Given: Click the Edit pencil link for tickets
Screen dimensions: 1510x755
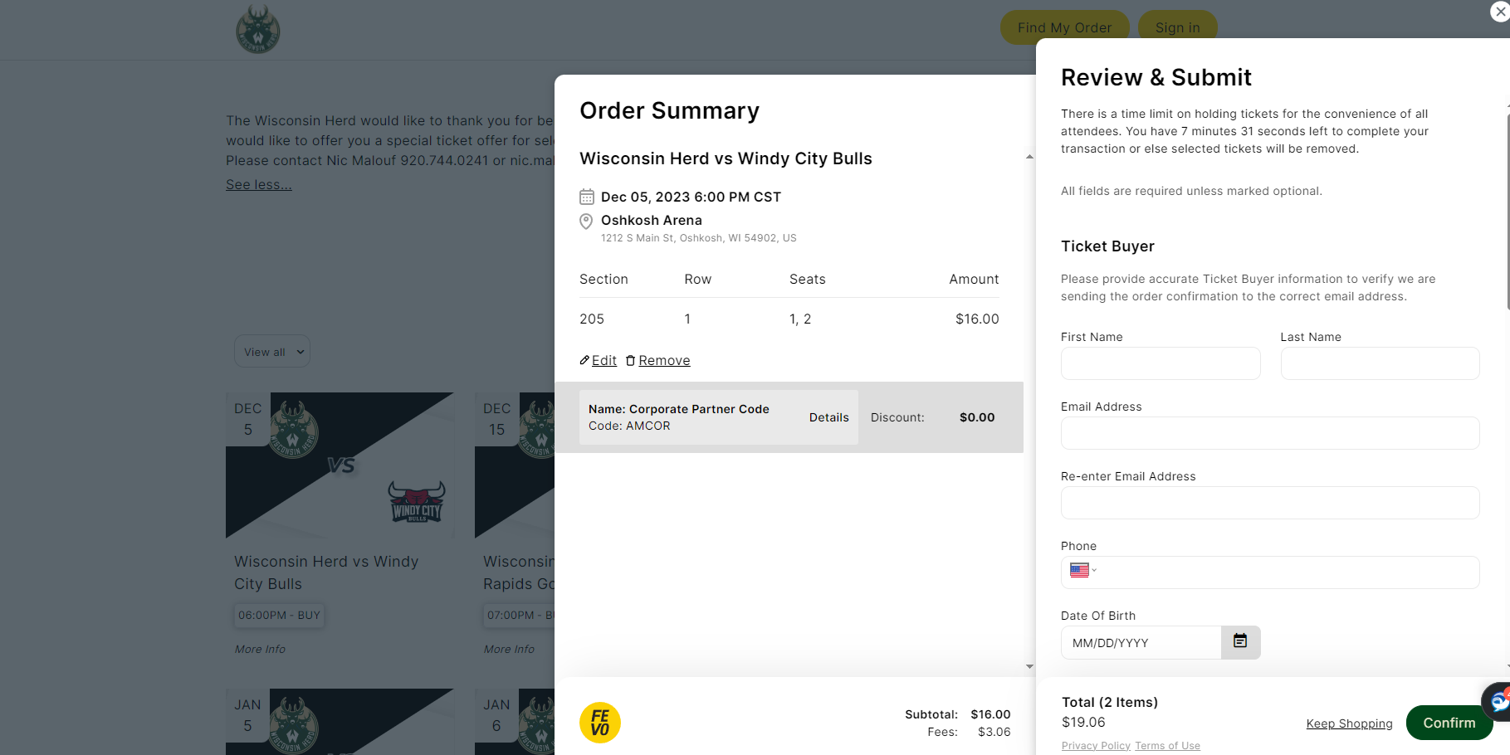Looking at the screenshot, I should point(599,360).
